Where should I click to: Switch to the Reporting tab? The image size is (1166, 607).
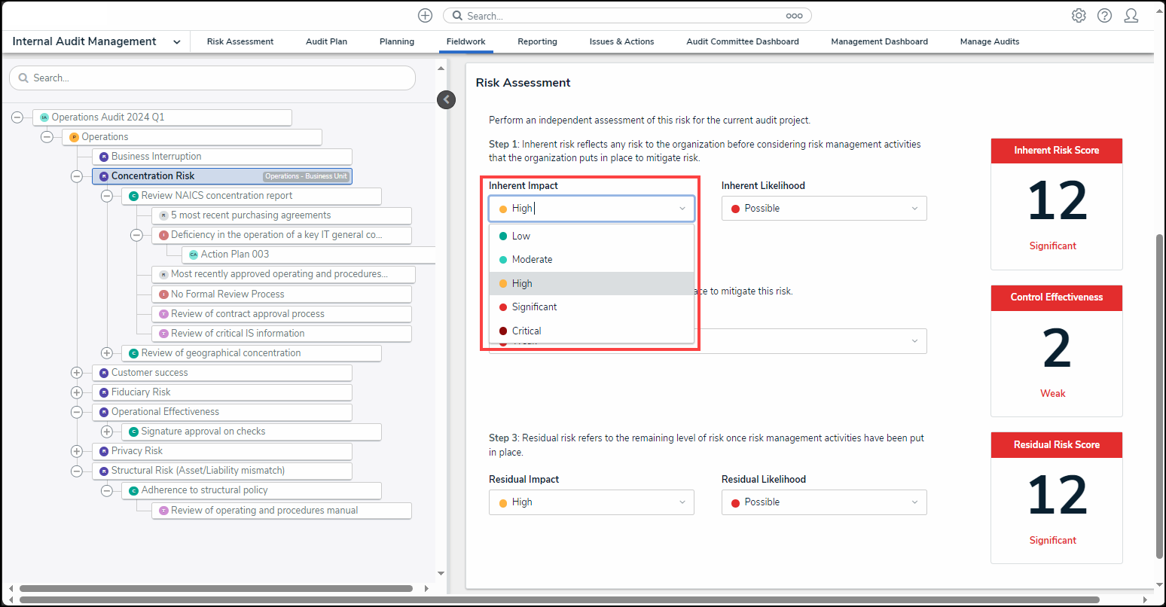click(537, 41)
